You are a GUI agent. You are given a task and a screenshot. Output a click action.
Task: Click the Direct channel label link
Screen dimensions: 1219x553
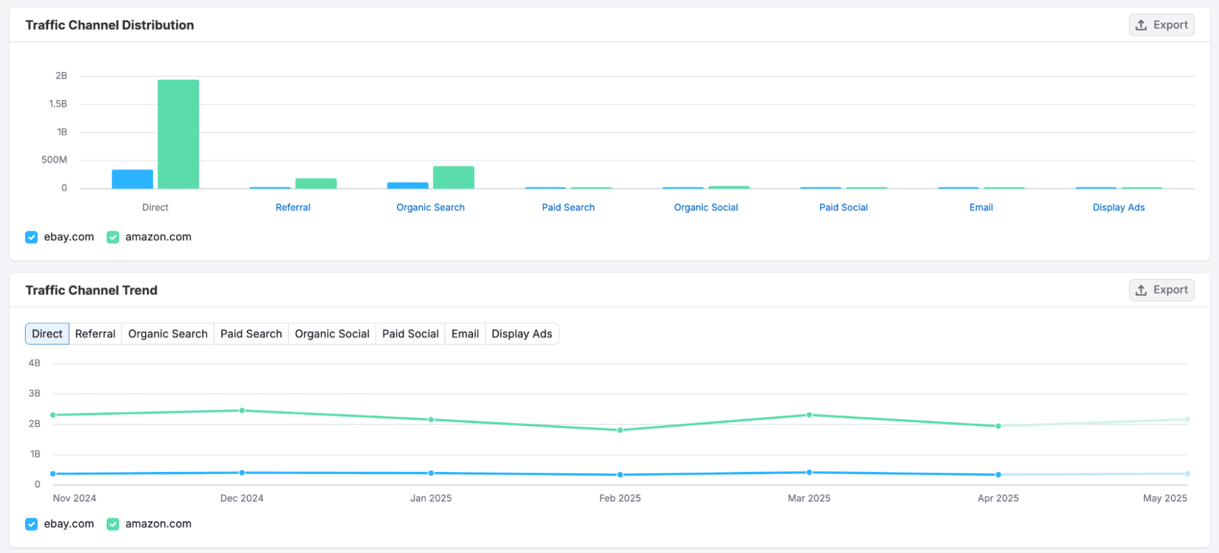[155, 207]
